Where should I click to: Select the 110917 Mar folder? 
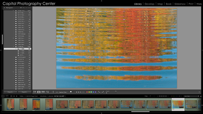pos(17,44)
